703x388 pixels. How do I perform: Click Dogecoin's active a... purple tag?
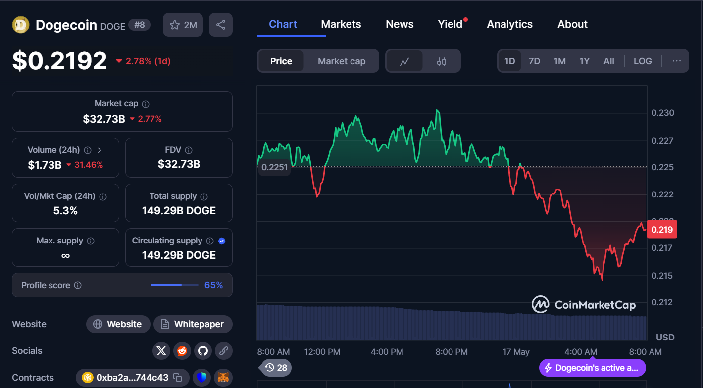[x=593, y=368]
